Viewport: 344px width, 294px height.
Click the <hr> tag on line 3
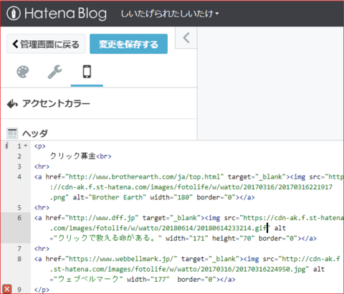coord(42,166)
